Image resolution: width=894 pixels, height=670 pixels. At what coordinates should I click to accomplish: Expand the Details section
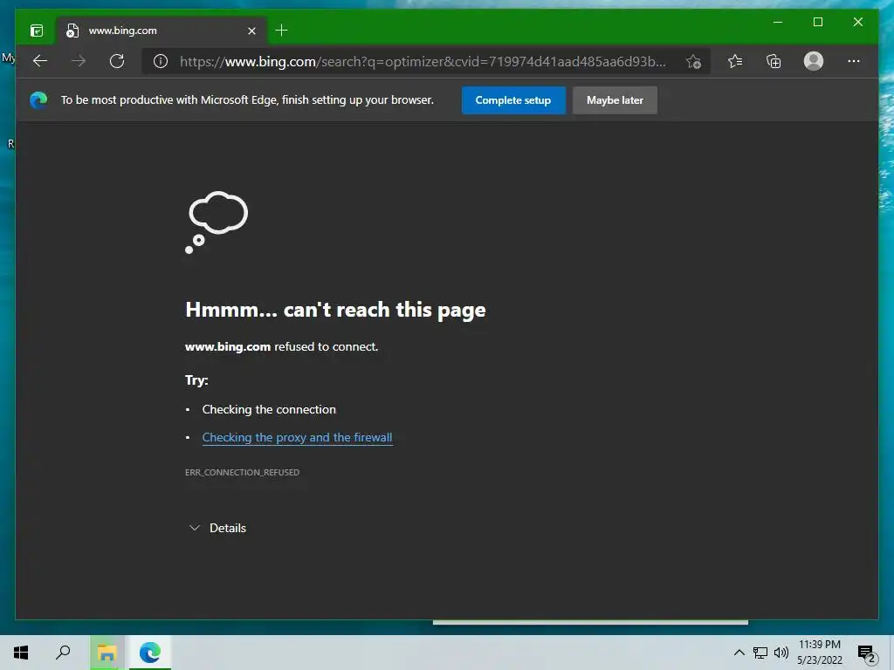pos(217,528)
